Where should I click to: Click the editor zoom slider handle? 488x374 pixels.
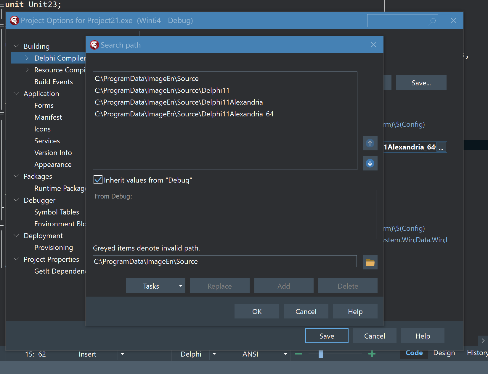(x=321, y=354)
